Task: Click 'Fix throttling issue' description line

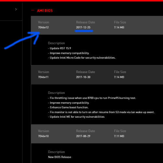Action: pyautogui.click(x=92, y=98)
